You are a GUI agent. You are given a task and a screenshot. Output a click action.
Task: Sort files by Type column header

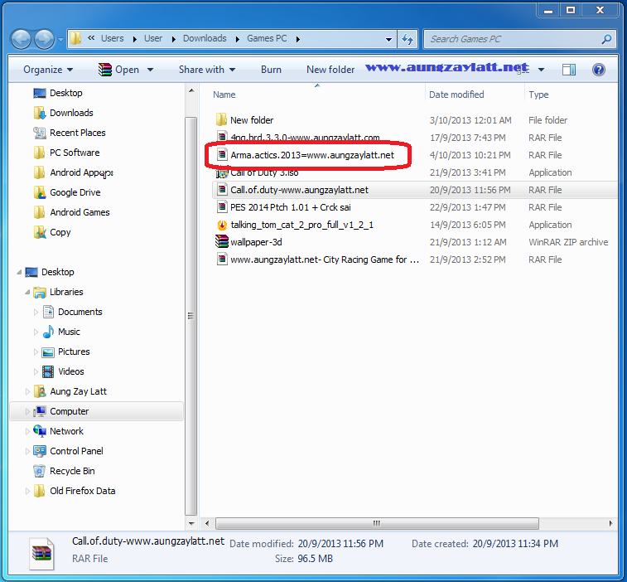[x=538, y=95]
